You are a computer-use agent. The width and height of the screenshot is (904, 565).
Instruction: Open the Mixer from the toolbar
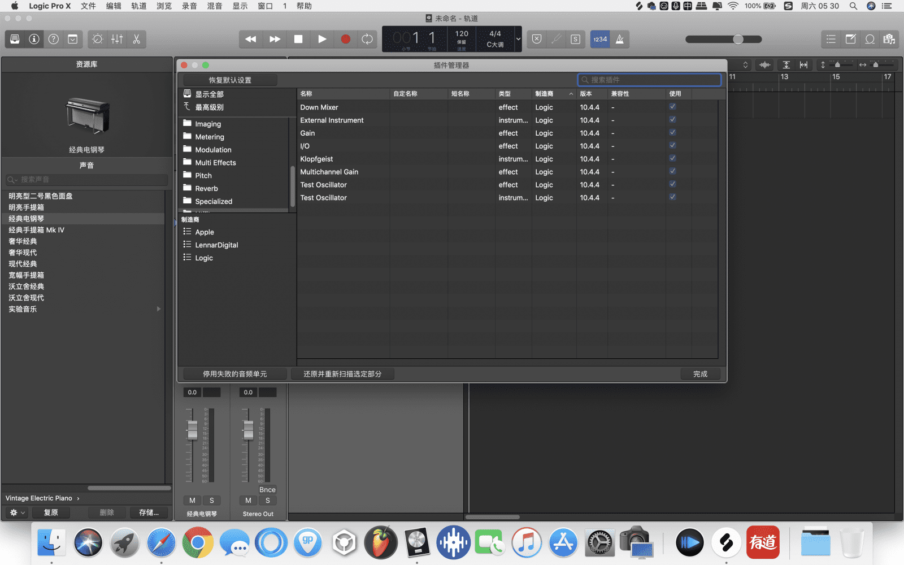[x=117, y=39]
